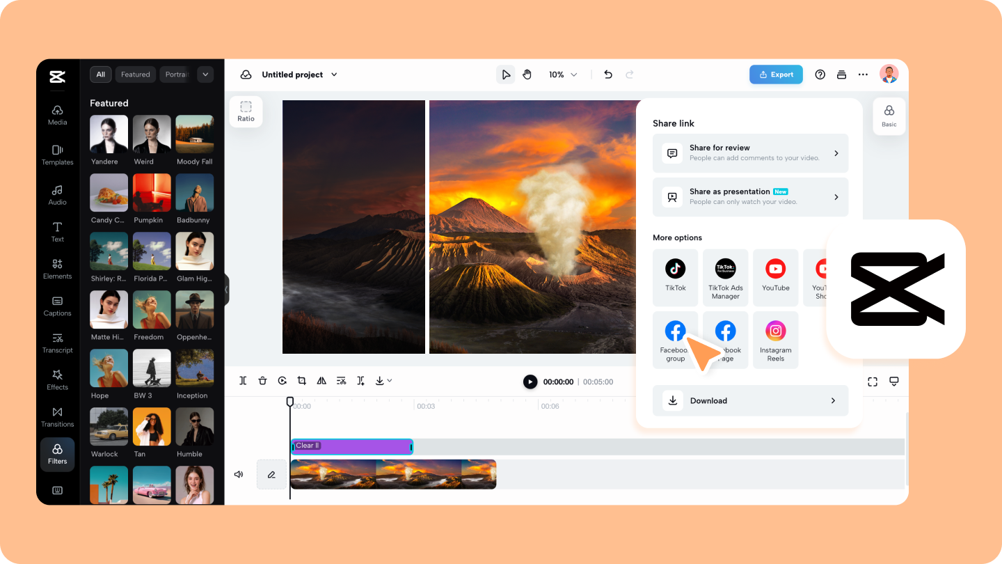Delete the selected clip with trash icon
Screen dimensions: 1002x564
point(262,381)
